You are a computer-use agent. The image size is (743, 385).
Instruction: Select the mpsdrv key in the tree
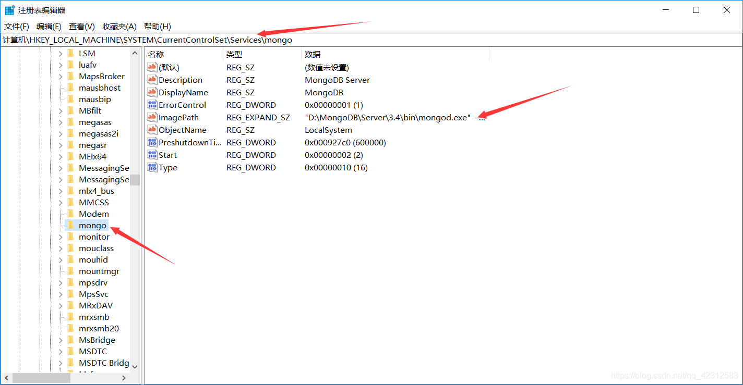(x=93, y=282)
